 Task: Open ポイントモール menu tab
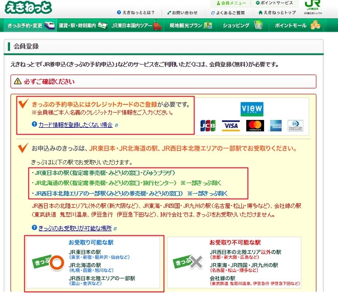296,25
